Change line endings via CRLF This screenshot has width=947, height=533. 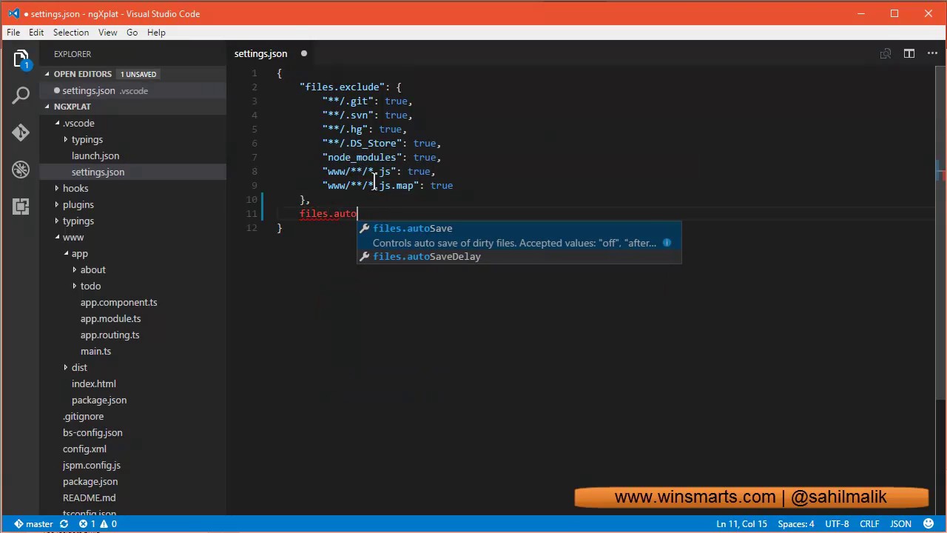pyautogui.click(x=869, y=524)
